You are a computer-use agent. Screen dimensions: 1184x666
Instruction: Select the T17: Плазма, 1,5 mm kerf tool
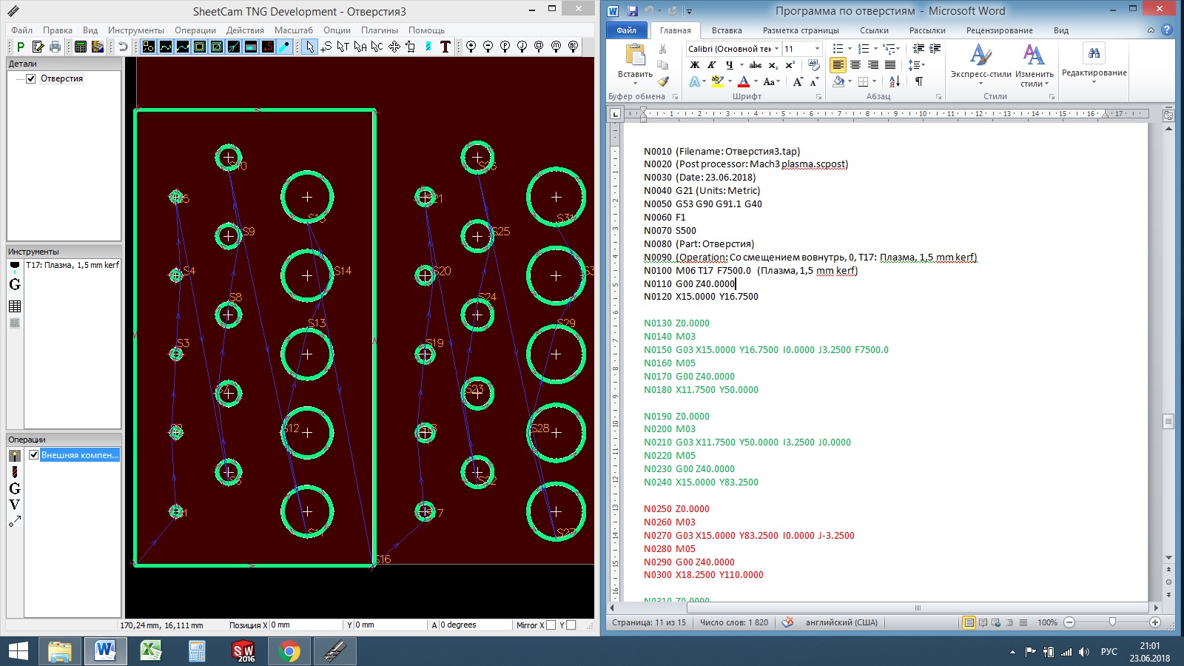point(73,265)
